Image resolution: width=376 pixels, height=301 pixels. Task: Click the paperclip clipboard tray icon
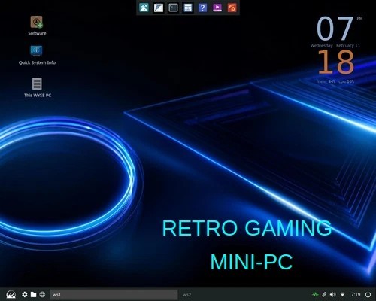coord(324,294)
